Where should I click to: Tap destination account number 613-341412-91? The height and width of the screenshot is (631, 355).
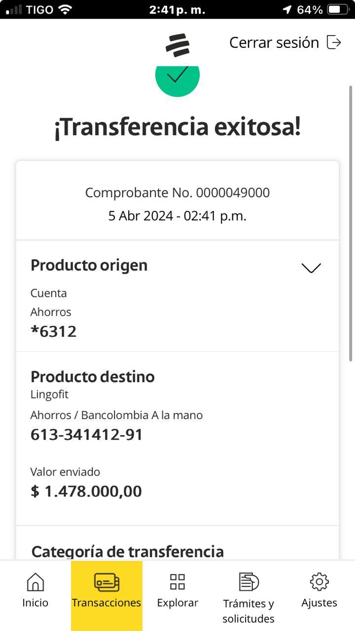[87, 434]
